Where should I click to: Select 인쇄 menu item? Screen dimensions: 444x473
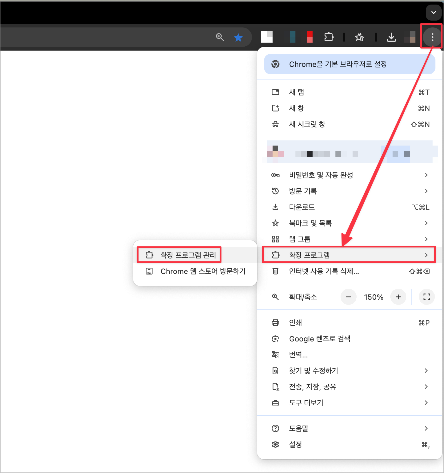click(349, 323)
